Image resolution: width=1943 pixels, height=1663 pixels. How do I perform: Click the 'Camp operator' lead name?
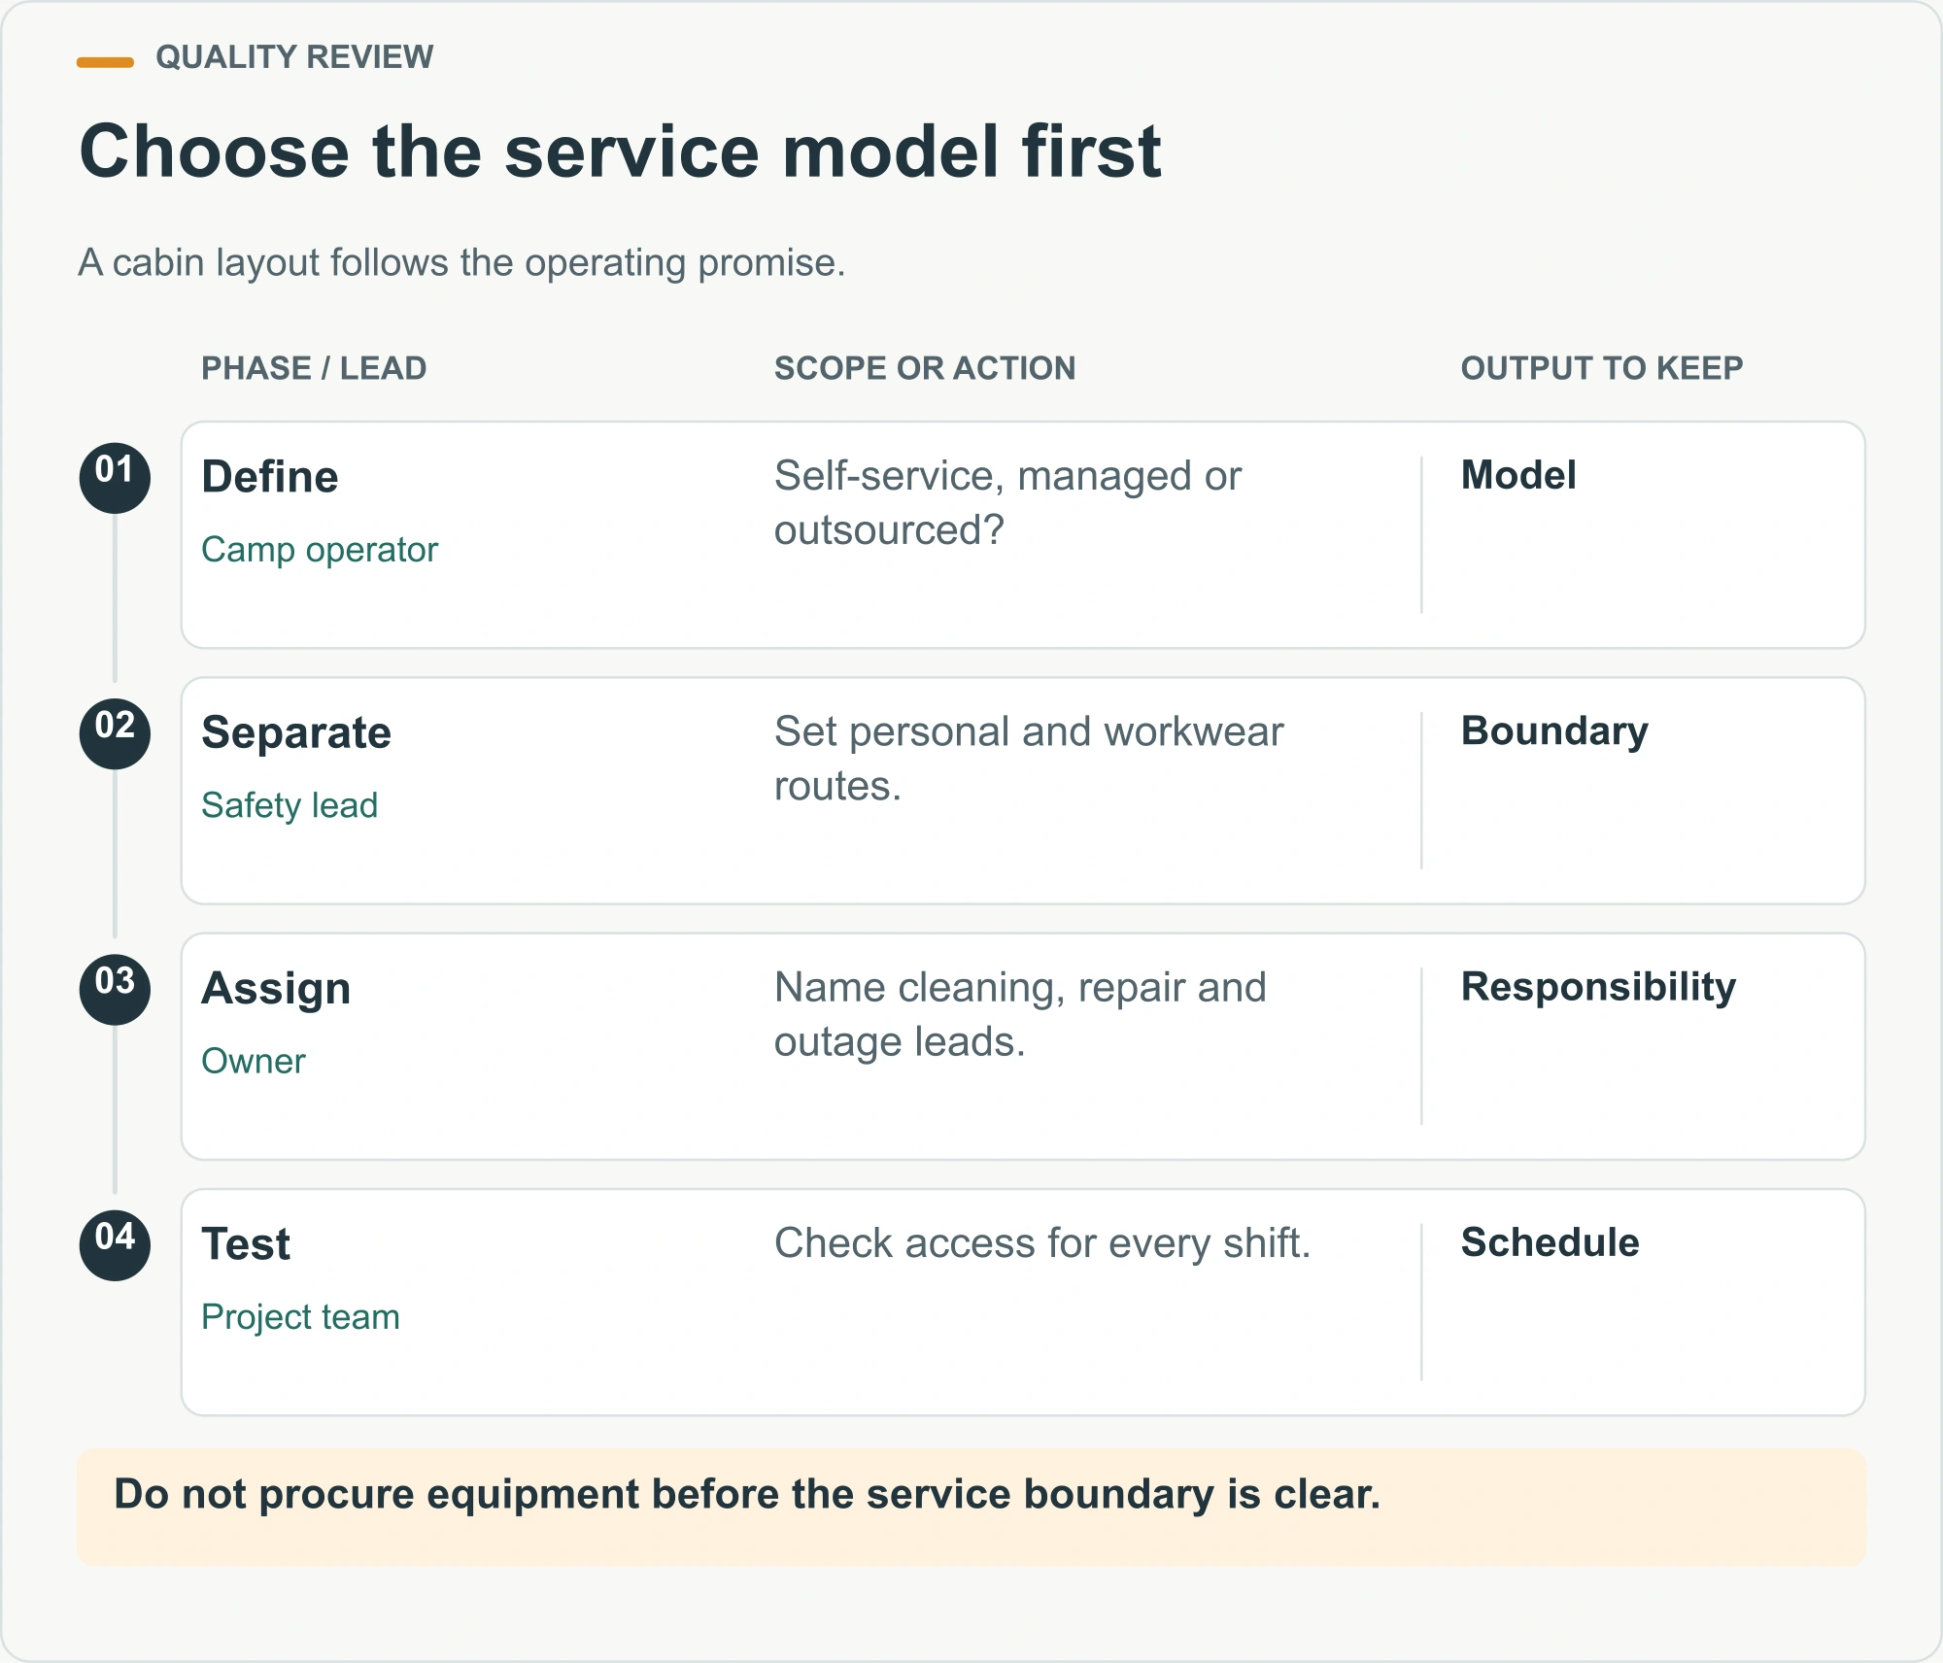point(320,550)
